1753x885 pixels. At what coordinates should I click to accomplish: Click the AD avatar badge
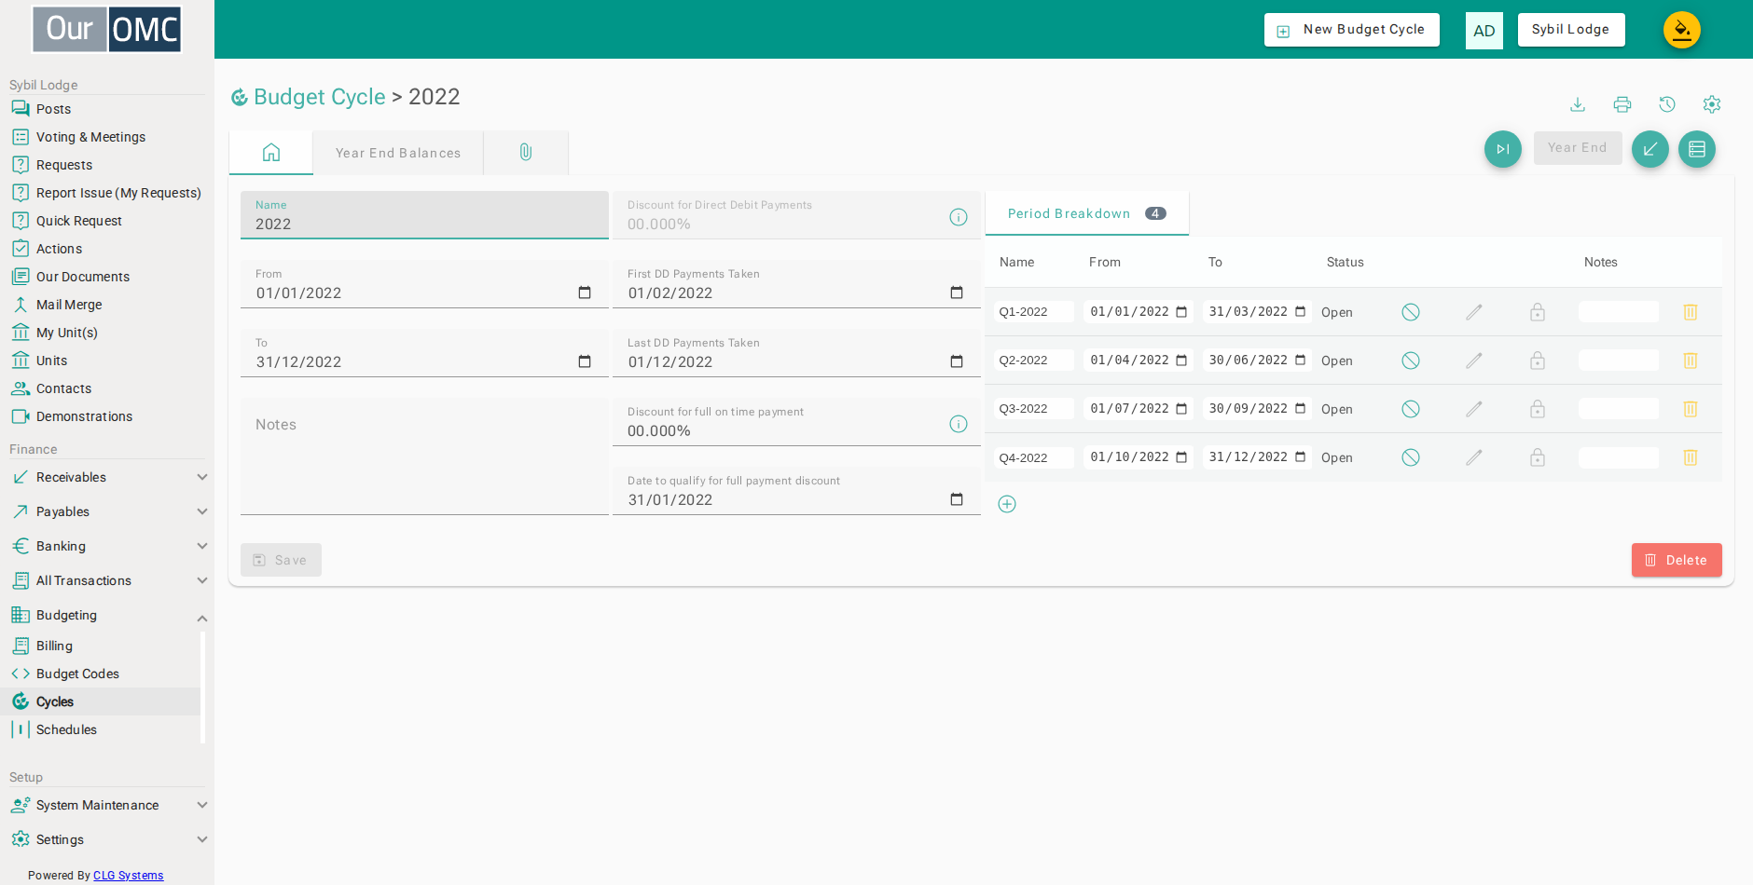1484,31
